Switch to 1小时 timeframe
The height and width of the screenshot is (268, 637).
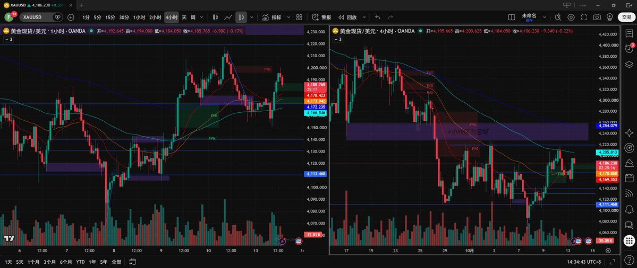coord(139,17)
